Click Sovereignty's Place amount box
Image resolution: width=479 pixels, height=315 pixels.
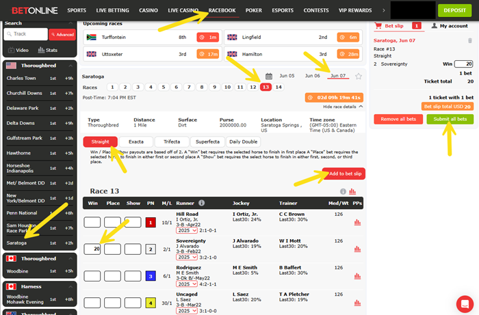tap(112, 249)
